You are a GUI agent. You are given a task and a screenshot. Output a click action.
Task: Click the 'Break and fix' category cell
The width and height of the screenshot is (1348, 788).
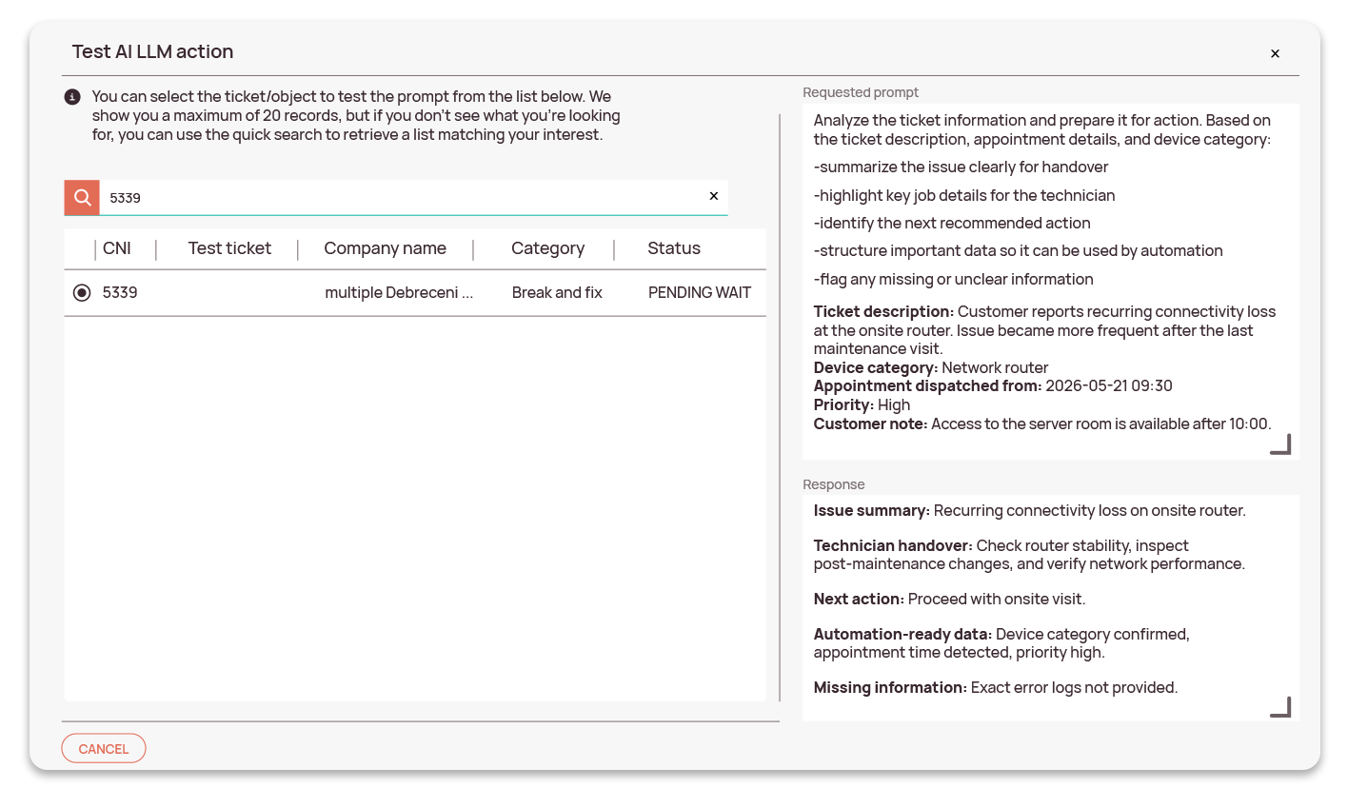[x=557, y=293]
